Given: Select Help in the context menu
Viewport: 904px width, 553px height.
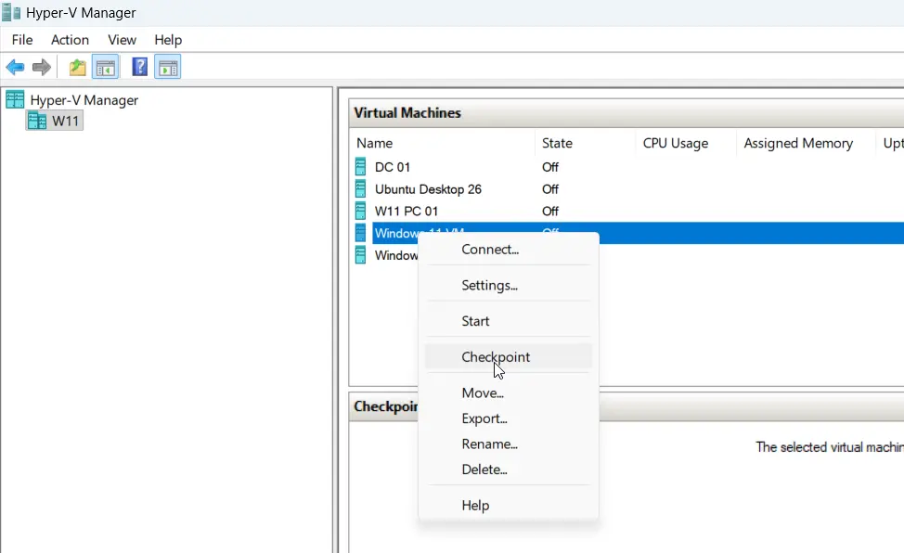Looking at the screenshot, I should click(509, 505).
